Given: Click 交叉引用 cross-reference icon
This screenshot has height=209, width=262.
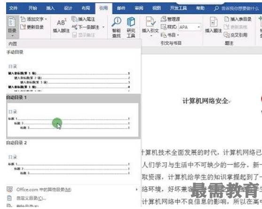Looking at the screenshot, I should click(x=227, y=35).
